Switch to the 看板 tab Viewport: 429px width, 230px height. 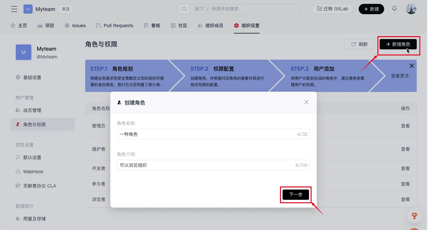coord(152,25)
